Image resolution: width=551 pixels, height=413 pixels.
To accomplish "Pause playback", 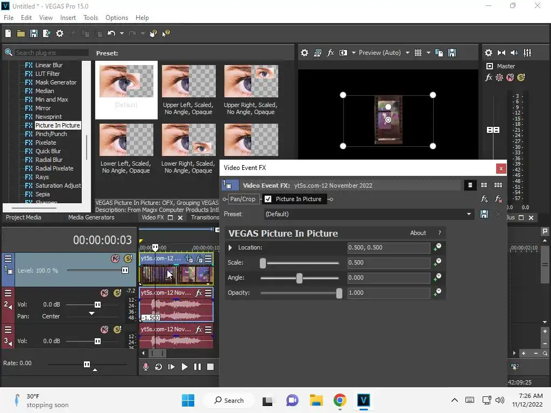I will [197, 367].
